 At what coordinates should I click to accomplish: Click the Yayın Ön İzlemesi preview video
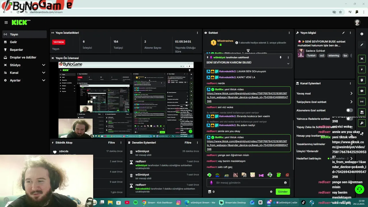pos(126,100)
